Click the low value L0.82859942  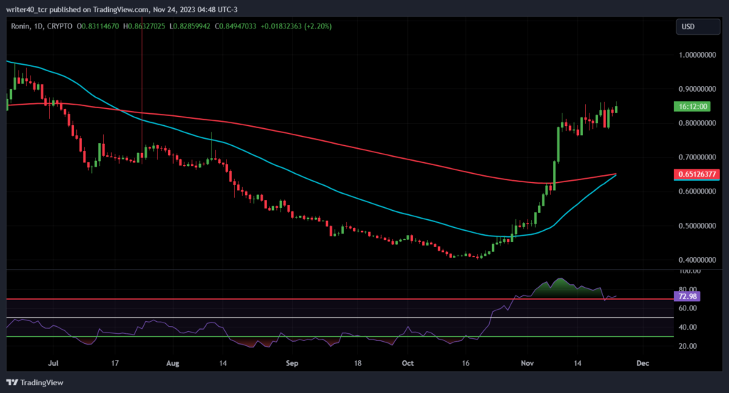189,26
